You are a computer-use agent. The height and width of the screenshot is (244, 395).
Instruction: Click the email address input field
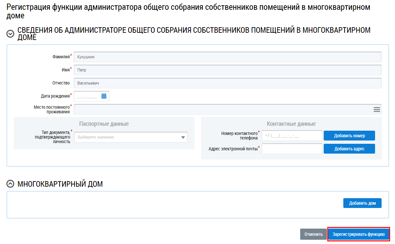pos(292,149)
